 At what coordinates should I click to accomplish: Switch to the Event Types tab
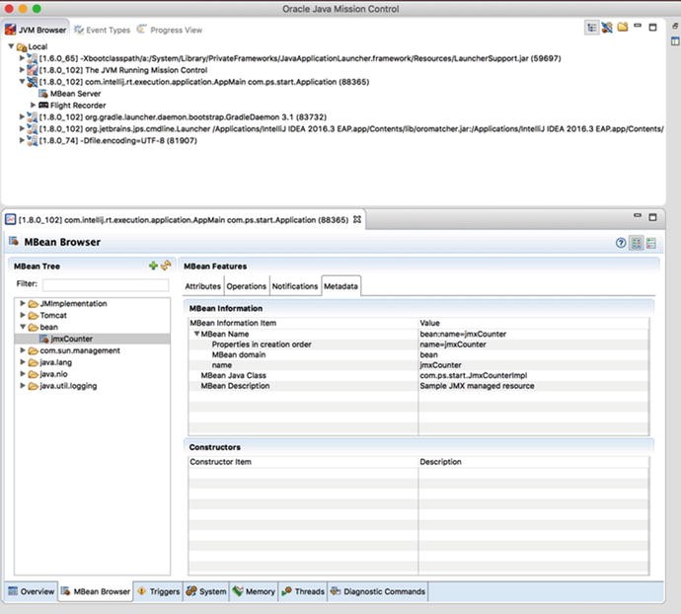click(x=102, y=30)
